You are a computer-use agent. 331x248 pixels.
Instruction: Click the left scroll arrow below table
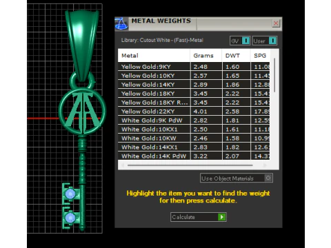[123, 165]
